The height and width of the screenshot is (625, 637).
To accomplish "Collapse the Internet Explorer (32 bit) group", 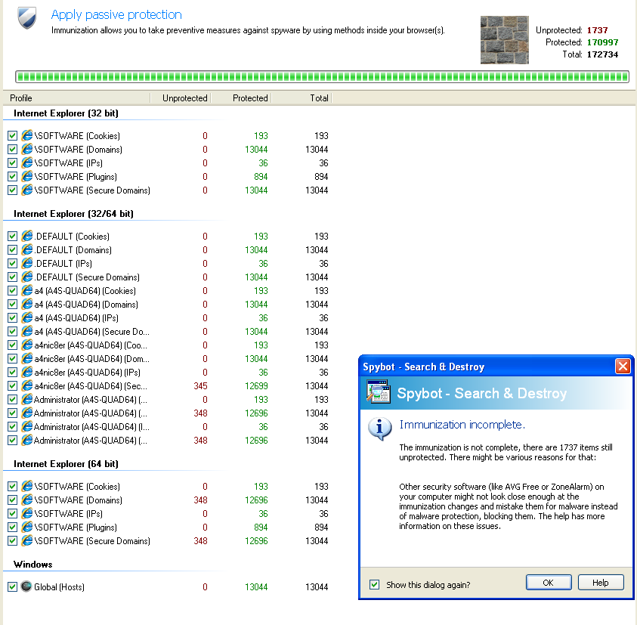I will [66, 113].
